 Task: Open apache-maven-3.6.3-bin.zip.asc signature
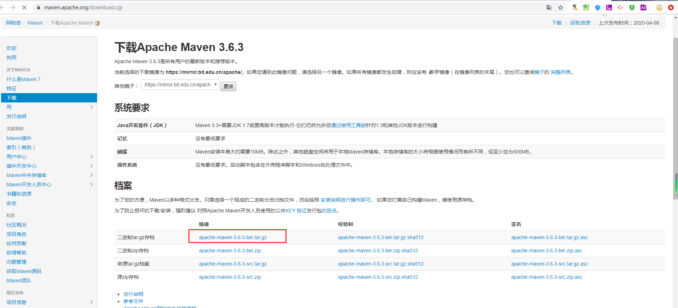pos(547,251)
